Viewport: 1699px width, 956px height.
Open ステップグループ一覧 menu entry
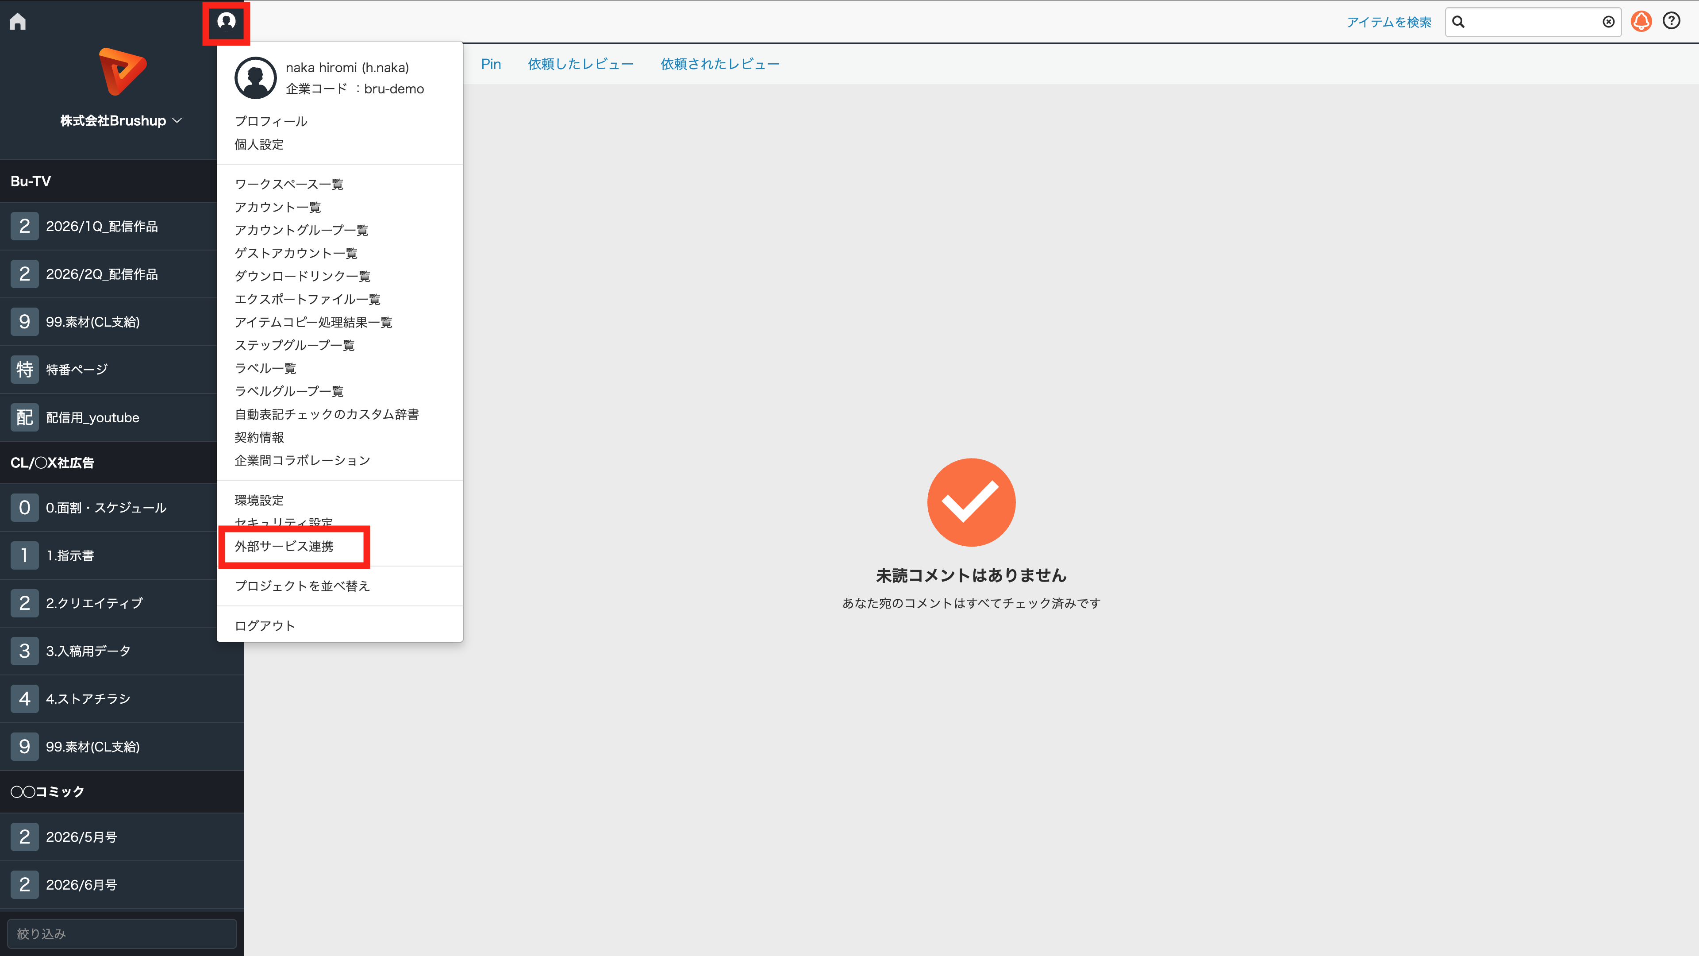tap(295, 346)
